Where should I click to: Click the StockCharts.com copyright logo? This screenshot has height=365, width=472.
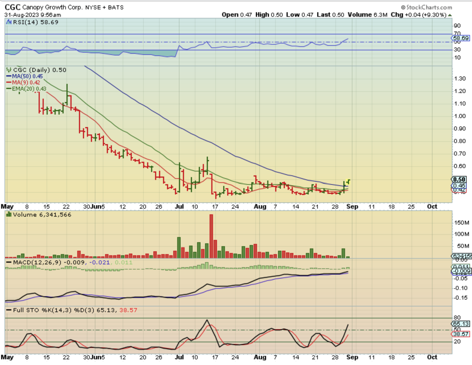(x=427, y=7)
